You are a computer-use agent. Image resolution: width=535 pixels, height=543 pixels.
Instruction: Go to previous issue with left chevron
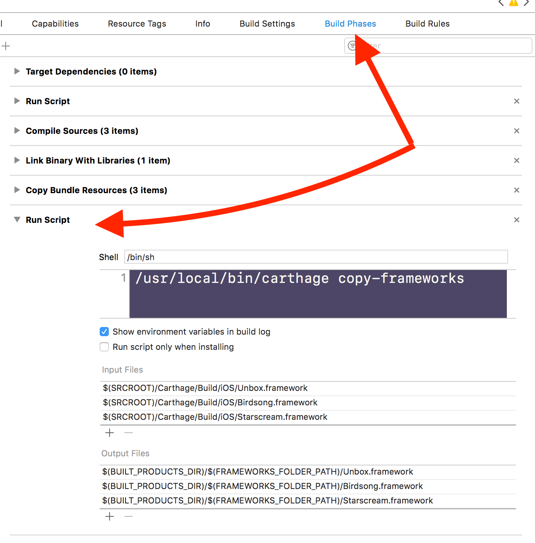pyautogui.click(x=501, y=3)
